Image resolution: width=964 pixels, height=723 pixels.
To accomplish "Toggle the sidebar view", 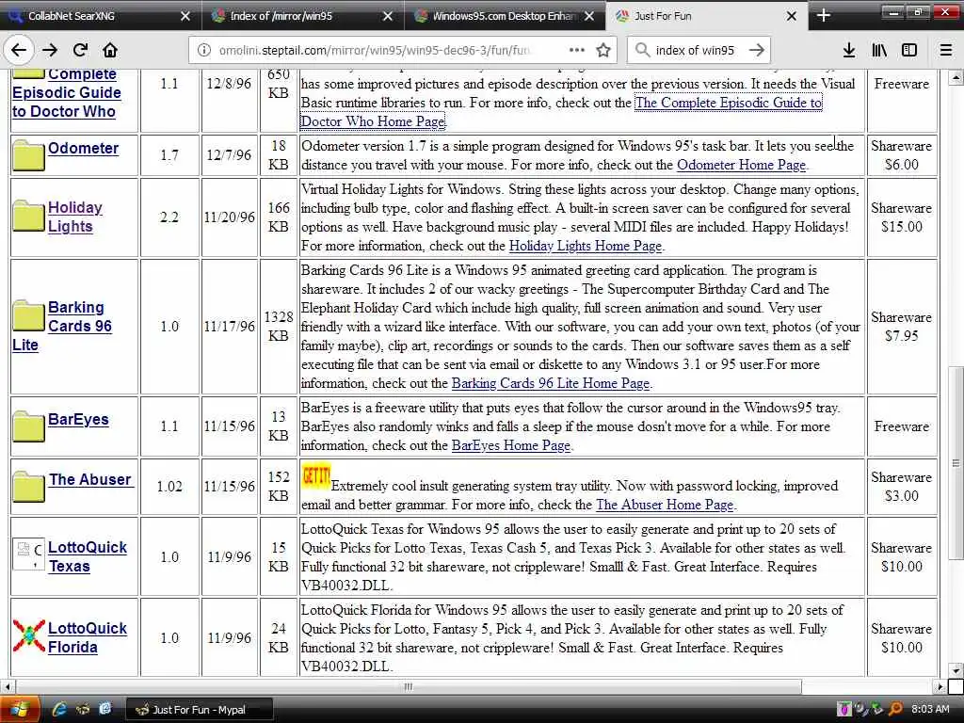I will pyautogui.click(x=909, y=51).
